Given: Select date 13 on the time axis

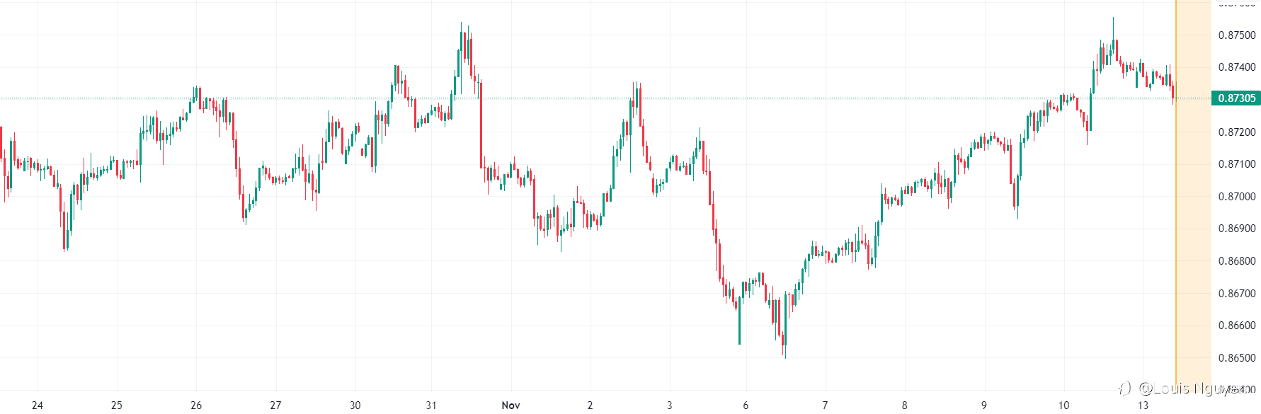Looking at the screenshot, I should 1143,406.
